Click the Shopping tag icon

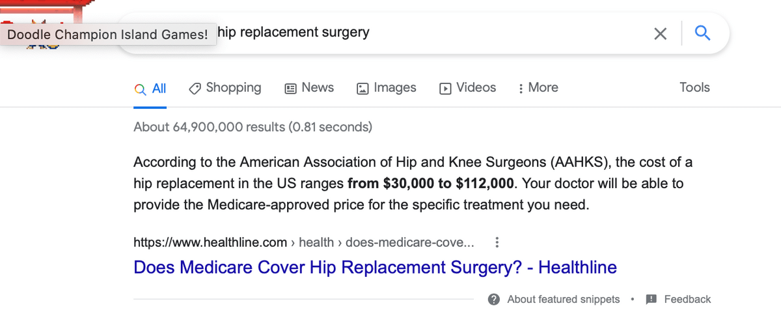(x=194, y=88)
